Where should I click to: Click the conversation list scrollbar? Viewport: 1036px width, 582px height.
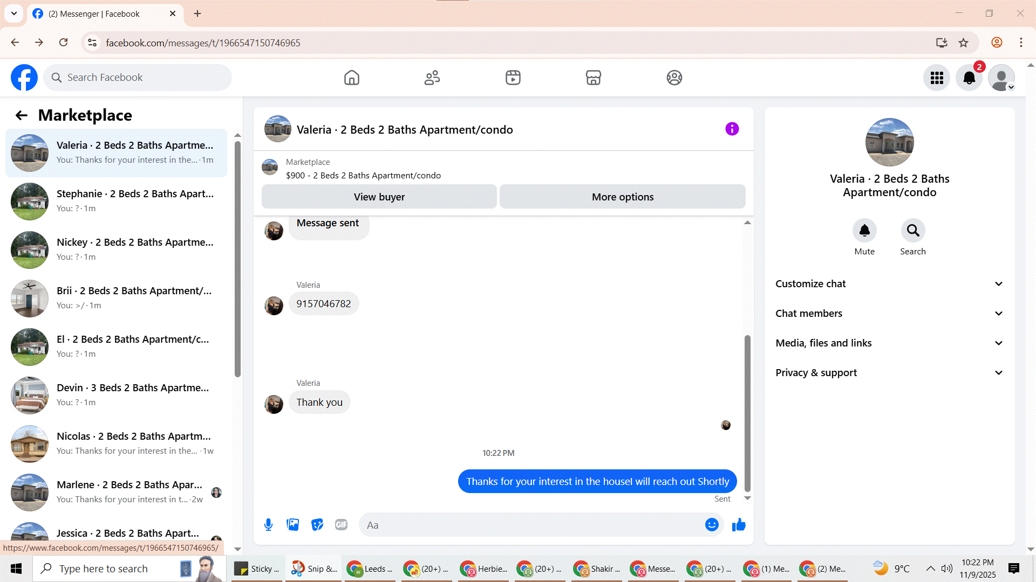click(x=237, y=259)
